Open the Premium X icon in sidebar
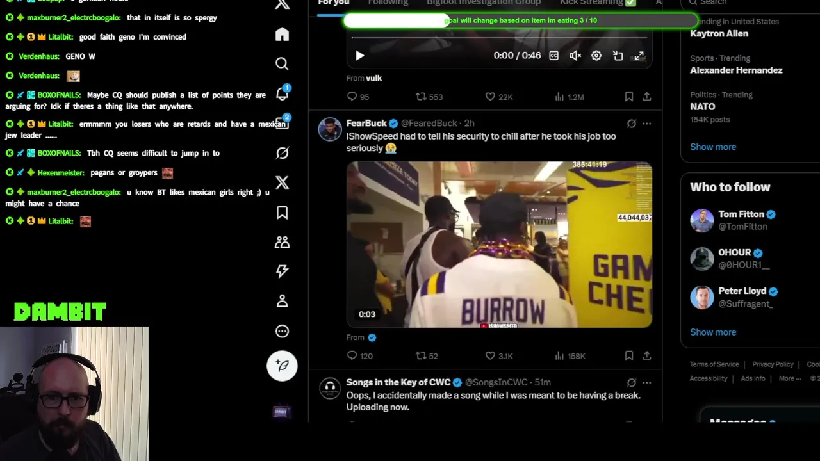Screen dimensions: 820x461 click(282, 182)
